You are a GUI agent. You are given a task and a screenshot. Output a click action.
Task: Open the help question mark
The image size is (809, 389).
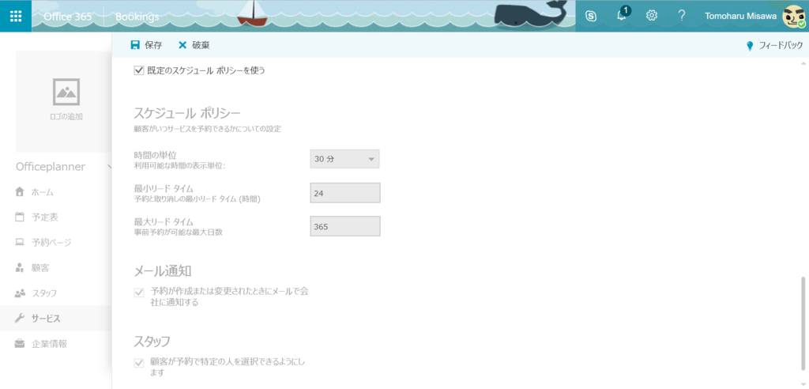[682, 16]
